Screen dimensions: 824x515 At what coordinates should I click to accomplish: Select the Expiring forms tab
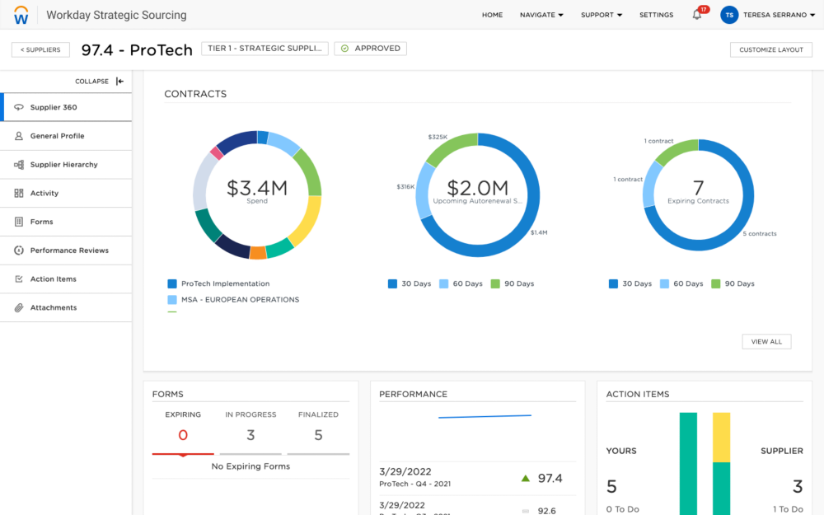[183, 431]
